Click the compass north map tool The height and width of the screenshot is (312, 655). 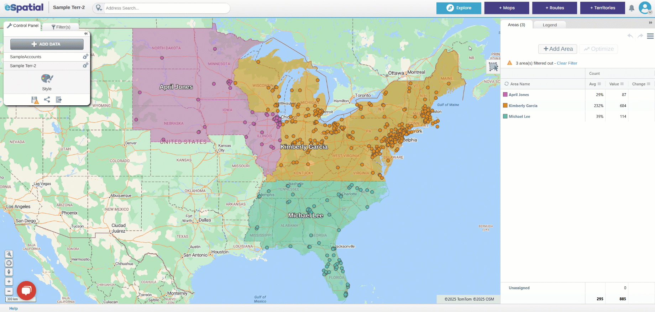point(9,272)
